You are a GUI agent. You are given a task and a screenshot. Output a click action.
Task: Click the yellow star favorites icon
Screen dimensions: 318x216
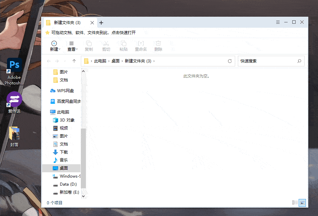pyautogui.click(x=47, y=33)
